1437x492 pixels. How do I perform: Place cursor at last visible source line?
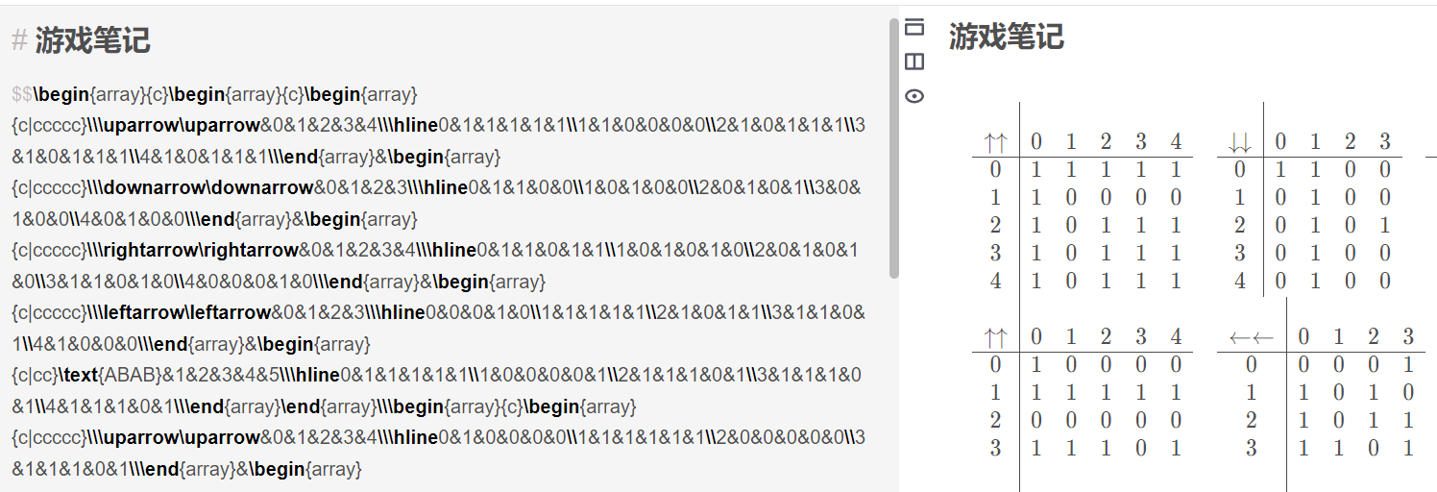point(186,469)
